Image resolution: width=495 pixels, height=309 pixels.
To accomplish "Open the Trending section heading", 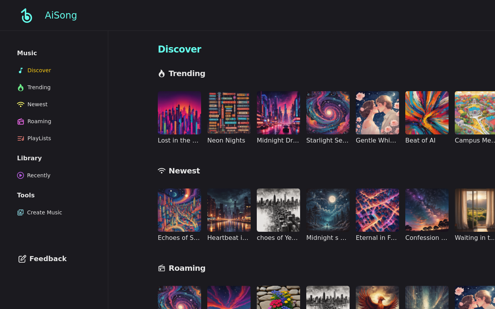I will pos(187,73).
